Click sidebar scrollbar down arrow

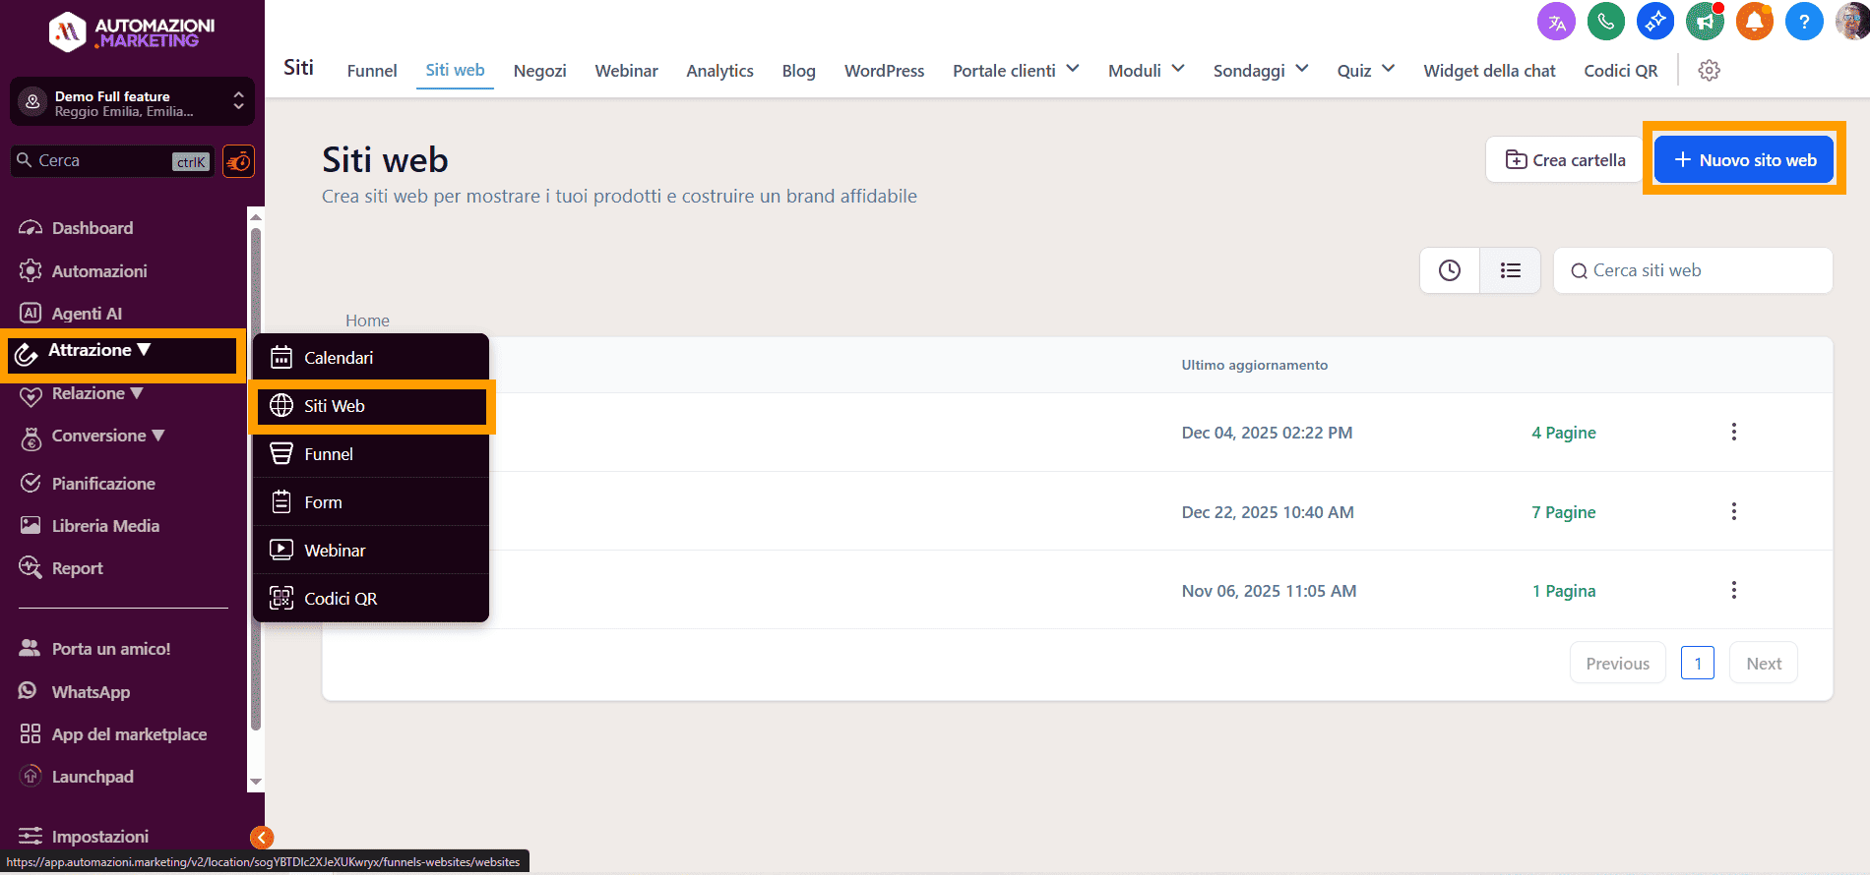(256, 783)
